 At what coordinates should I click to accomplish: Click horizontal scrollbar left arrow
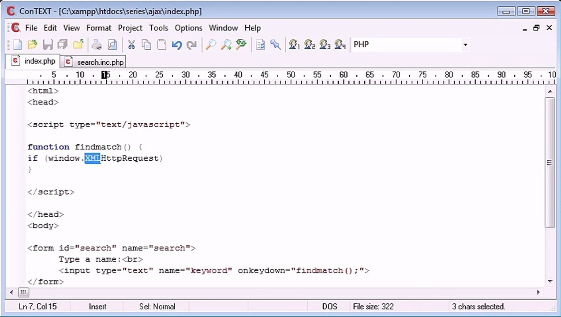11,292
